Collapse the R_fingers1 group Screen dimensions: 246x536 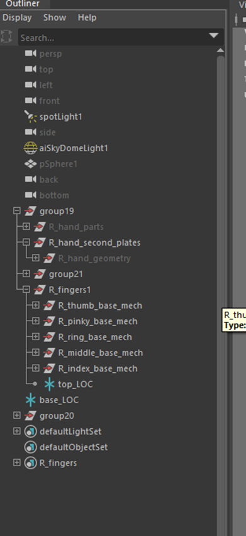pos(26,290)
